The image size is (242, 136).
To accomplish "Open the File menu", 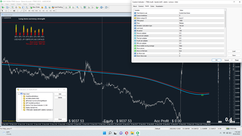I will 2,4.
